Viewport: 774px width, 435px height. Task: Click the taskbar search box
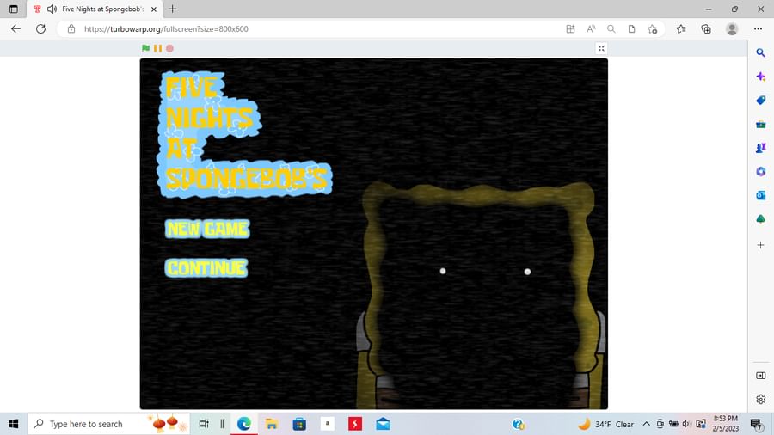coord(108,424)
